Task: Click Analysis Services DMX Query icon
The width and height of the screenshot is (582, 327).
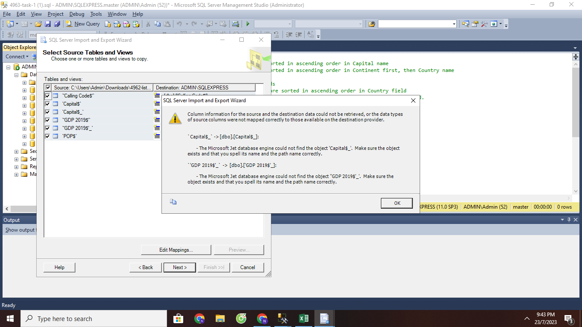Action: (x=126, y=24)
